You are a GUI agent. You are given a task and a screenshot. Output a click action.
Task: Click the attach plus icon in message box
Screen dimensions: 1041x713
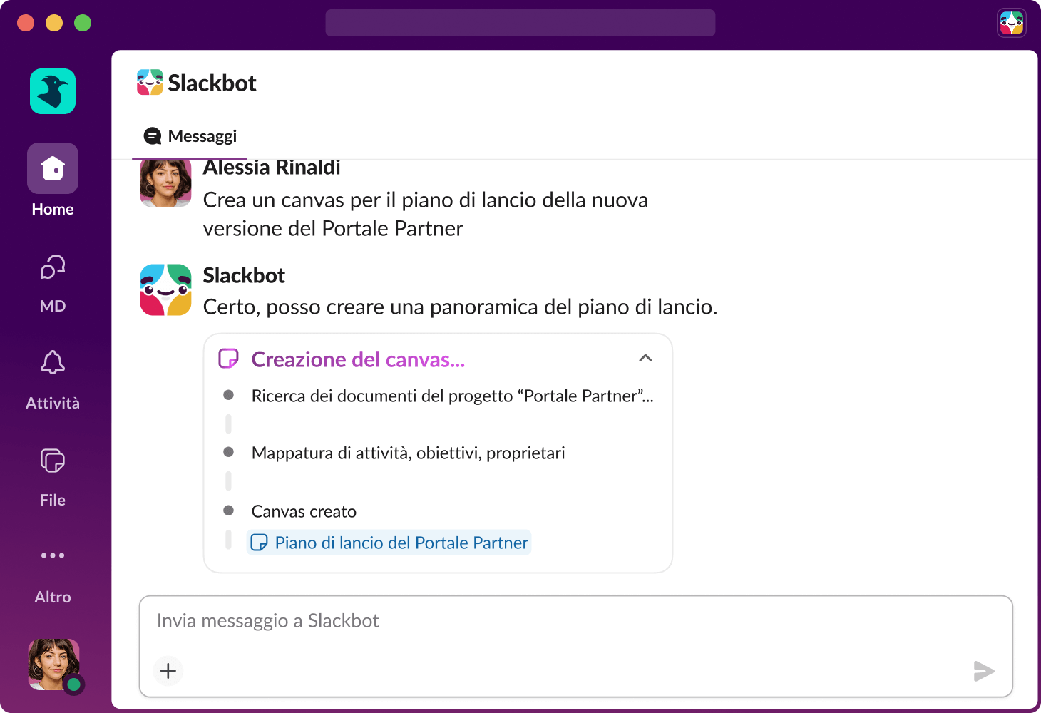click(168, 671)
